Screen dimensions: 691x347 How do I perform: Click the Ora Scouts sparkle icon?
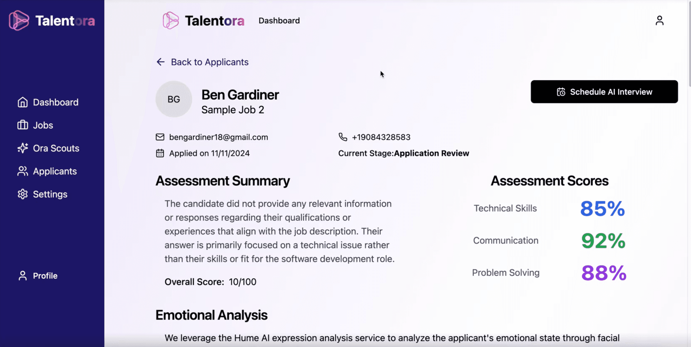pos(23,148)
